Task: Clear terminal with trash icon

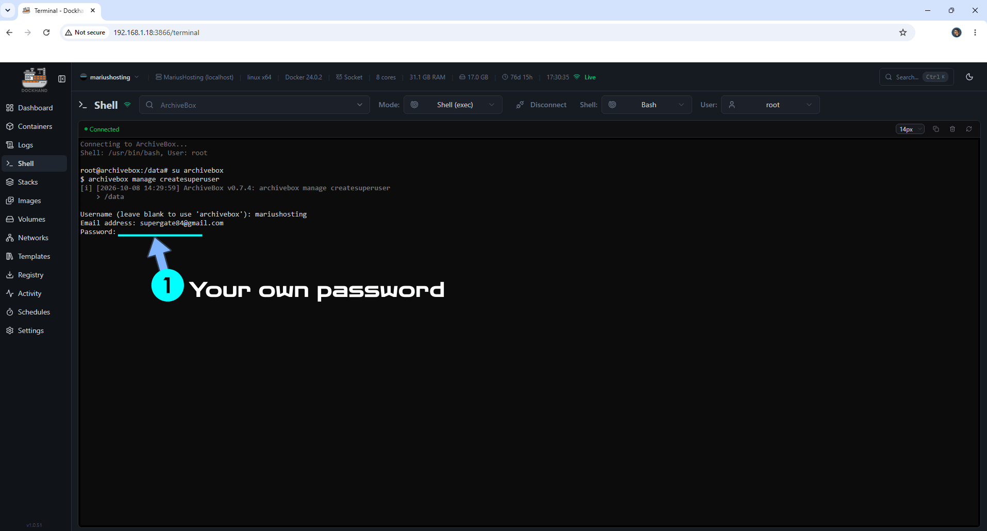Action: click(952, 129)
